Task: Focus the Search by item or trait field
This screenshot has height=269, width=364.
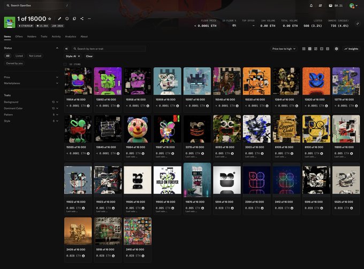Action: point(109,49)
